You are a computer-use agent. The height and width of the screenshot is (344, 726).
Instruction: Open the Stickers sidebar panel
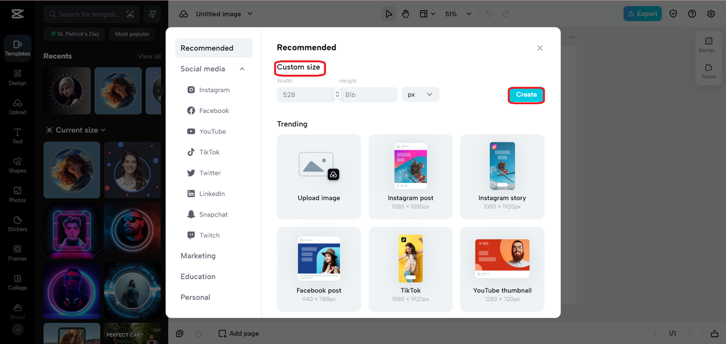(x=18, y=224)
